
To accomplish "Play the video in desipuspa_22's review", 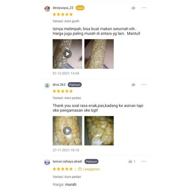I will 67,54.
